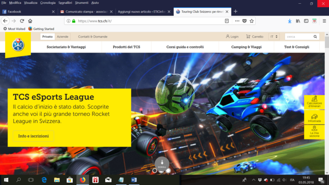Open the Segnalibri menu
The height and width of the screenshot is (185, 329).
65,3
